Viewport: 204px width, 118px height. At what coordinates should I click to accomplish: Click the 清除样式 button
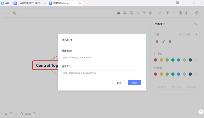coord(192,87)
